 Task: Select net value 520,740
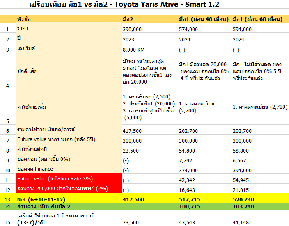260,198
